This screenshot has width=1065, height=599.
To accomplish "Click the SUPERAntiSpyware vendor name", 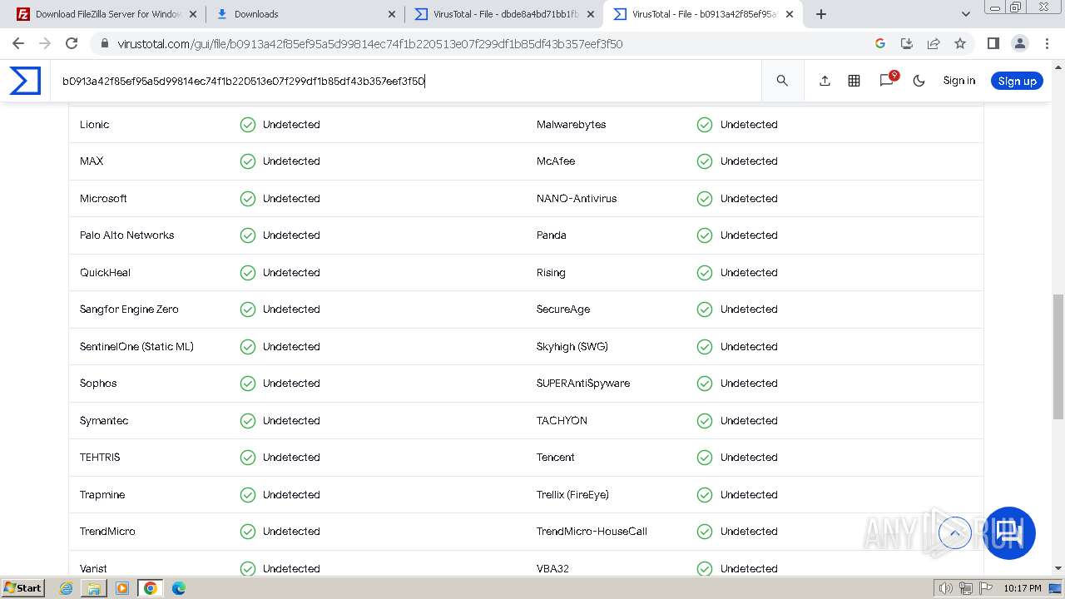I will click(x=583, y=384).
